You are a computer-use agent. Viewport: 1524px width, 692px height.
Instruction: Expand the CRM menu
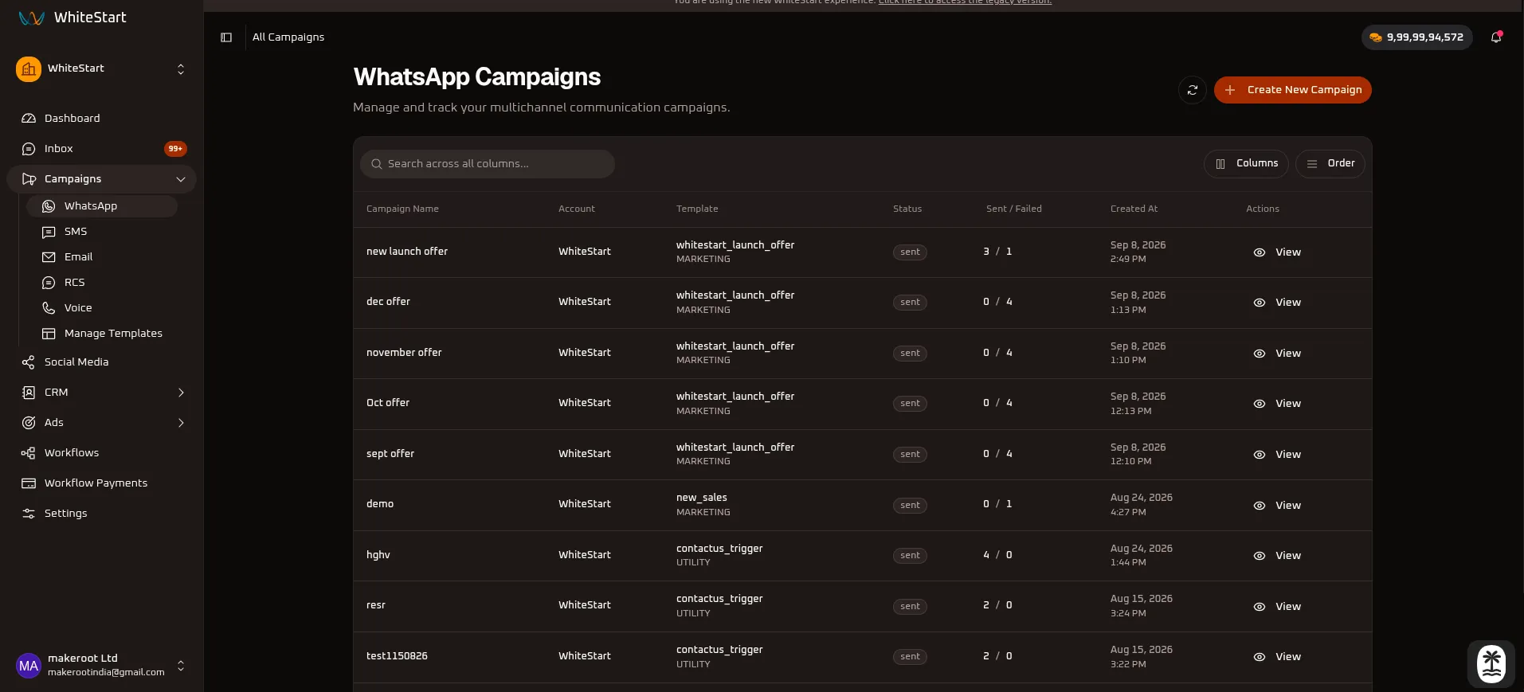(x=101, y=392)
